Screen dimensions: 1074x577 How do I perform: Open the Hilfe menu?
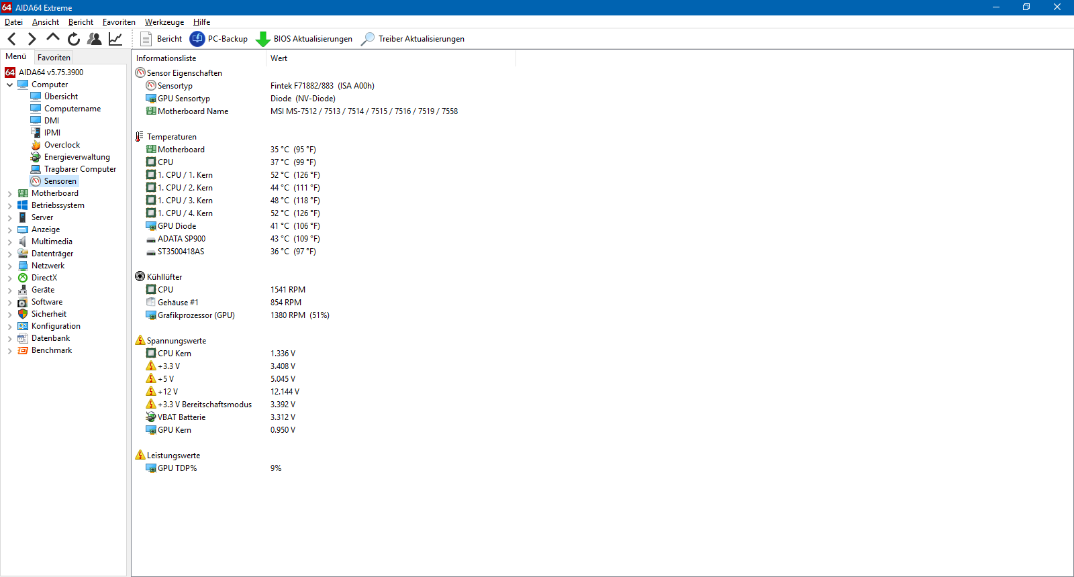[x=201, y=22]
